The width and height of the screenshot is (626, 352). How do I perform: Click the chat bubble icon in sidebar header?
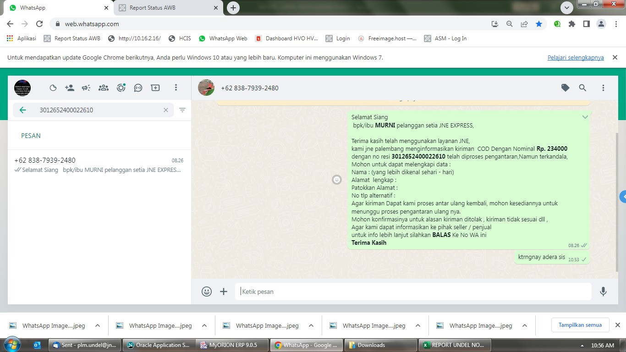point(138,88)
